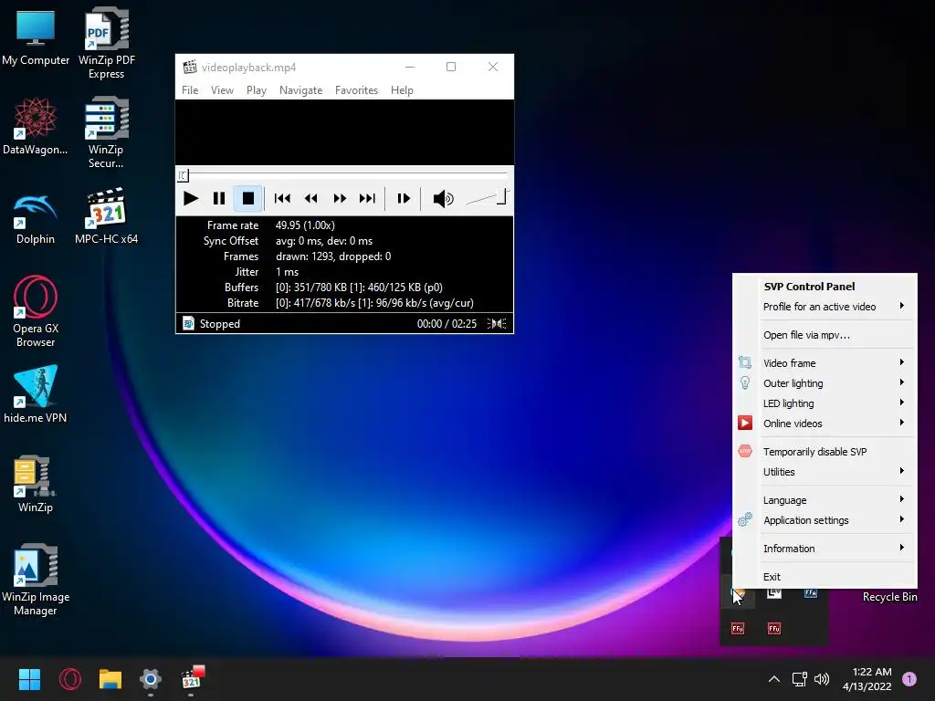The image size is (935, 701).
Task: Click the Stop button in MPC-HC
Action: click(248, 198)
